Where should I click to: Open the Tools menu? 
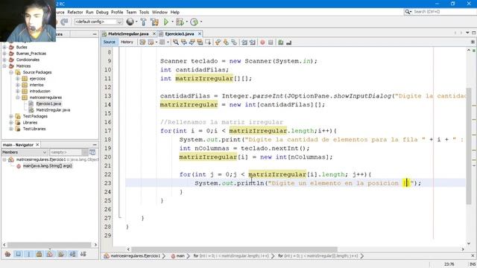coord(144,12)
